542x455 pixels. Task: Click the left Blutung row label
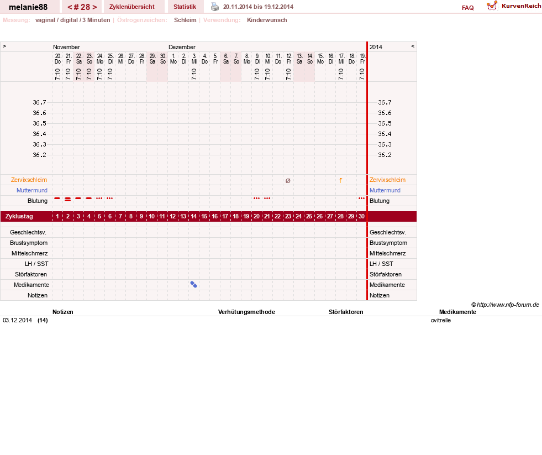[x=38, y=201]
